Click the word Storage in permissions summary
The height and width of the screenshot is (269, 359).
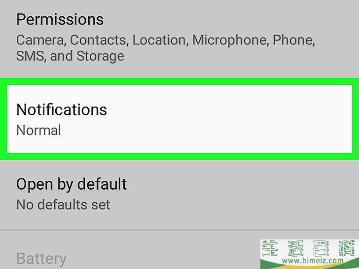click(100, 57)
